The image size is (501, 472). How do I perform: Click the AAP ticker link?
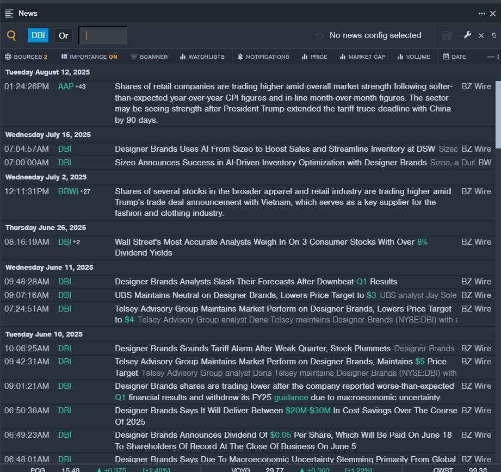66,86
